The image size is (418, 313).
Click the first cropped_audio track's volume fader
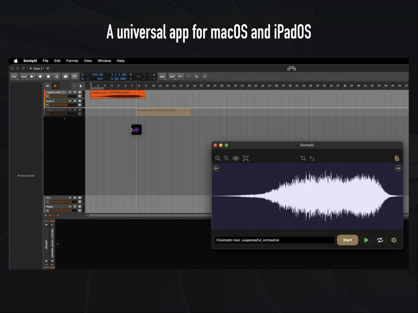coord(63,96)
